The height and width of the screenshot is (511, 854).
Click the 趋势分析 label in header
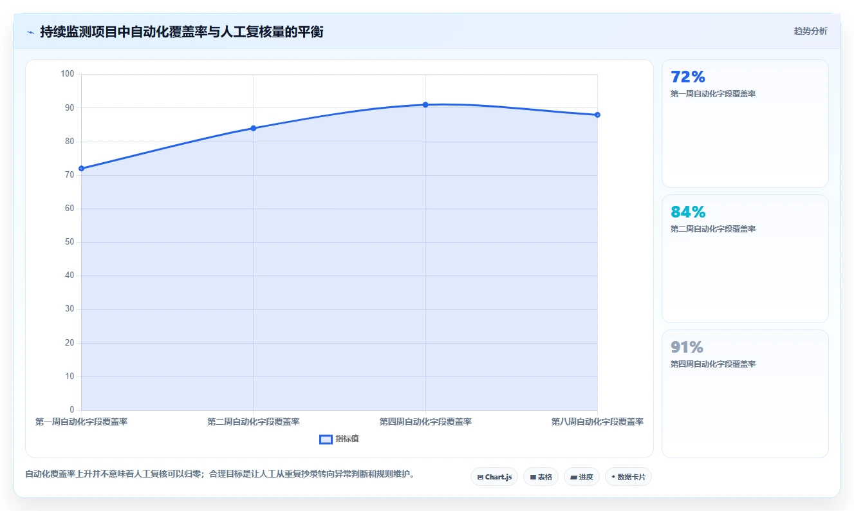[811, 31]
